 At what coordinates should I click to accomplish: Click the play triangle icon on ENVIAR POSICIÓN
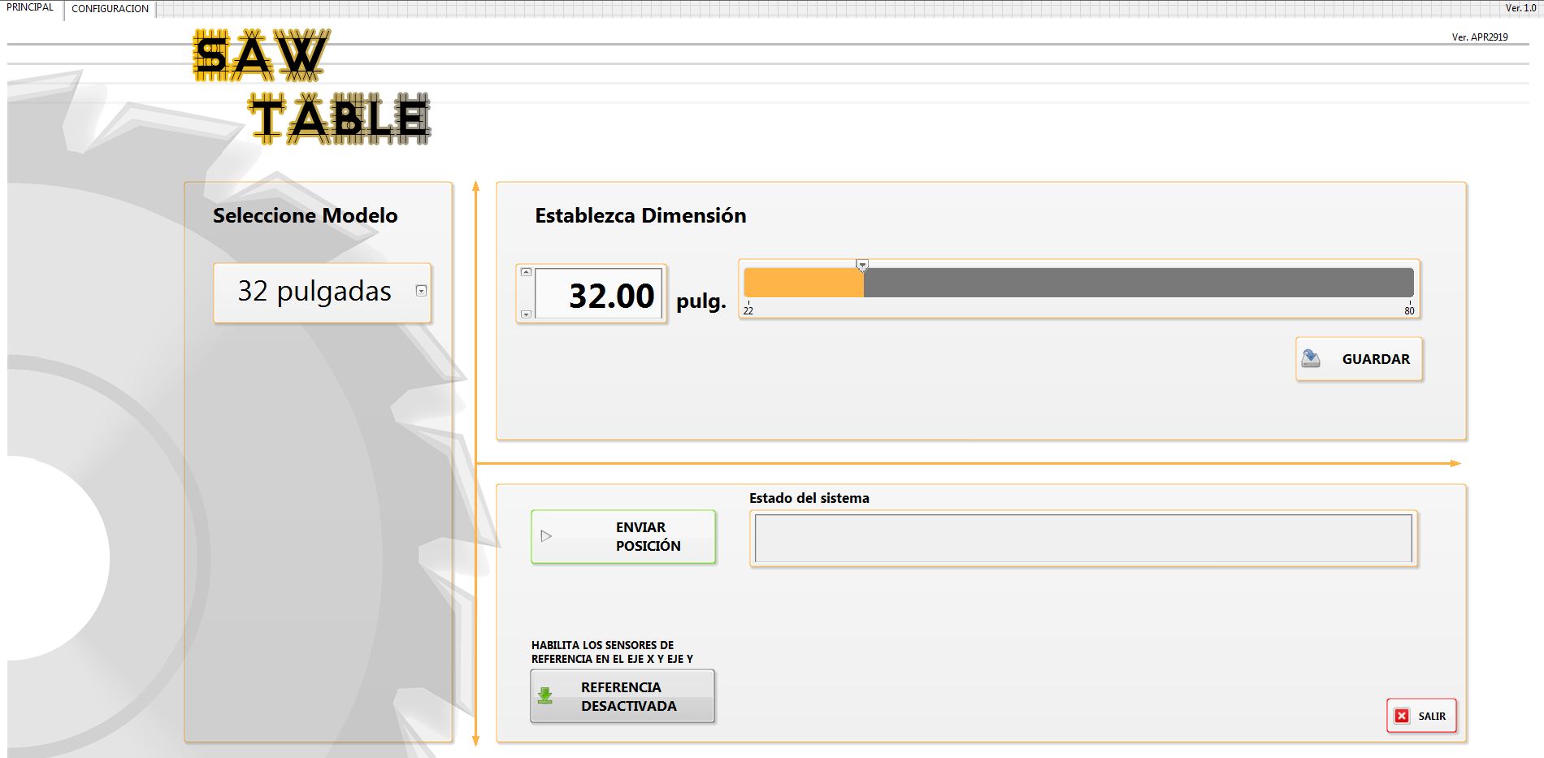546,536
